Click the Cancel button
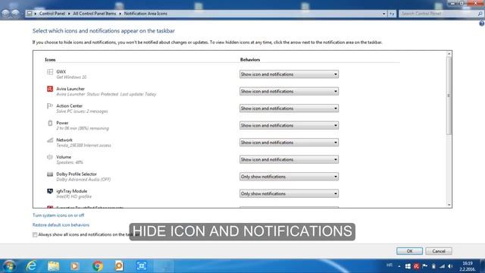The height and width of the screenshot is (273, 485). [439, 251]
